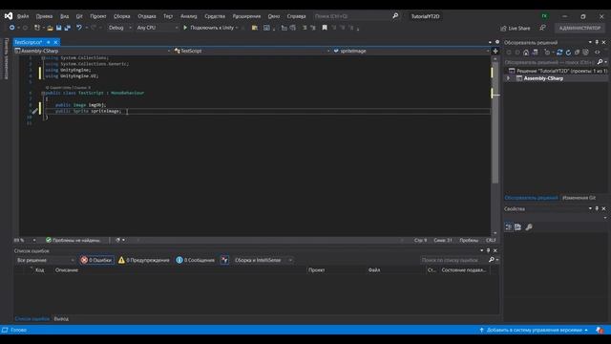Viewport: 611px width, 344px height.
Task: Open the Any CPU platform dropdown
Action: click(157, 28)
